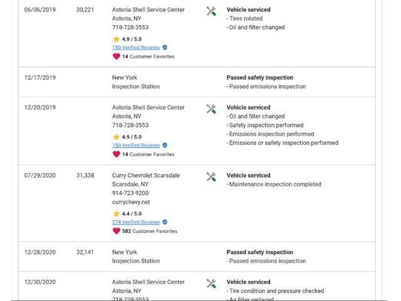The image size is (401, 301).
Task: Select 'Passed emissions inspection' under 12/17/2019
Action: pyautogui.click(x=266, y=87)
